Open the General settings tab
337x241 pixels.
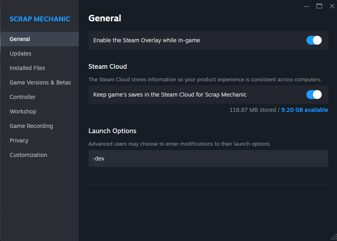(39, 39)
